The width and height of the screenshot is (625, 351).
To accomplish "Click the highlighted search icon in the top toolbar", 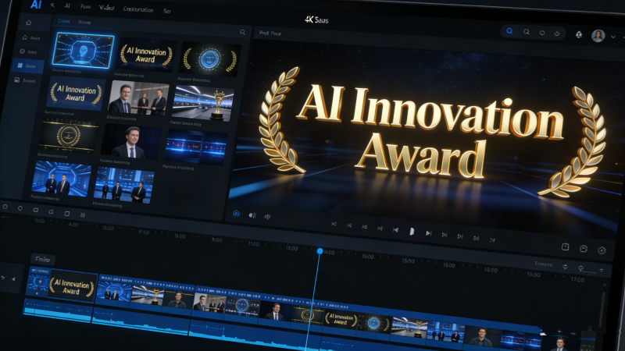I will [509, 32].
